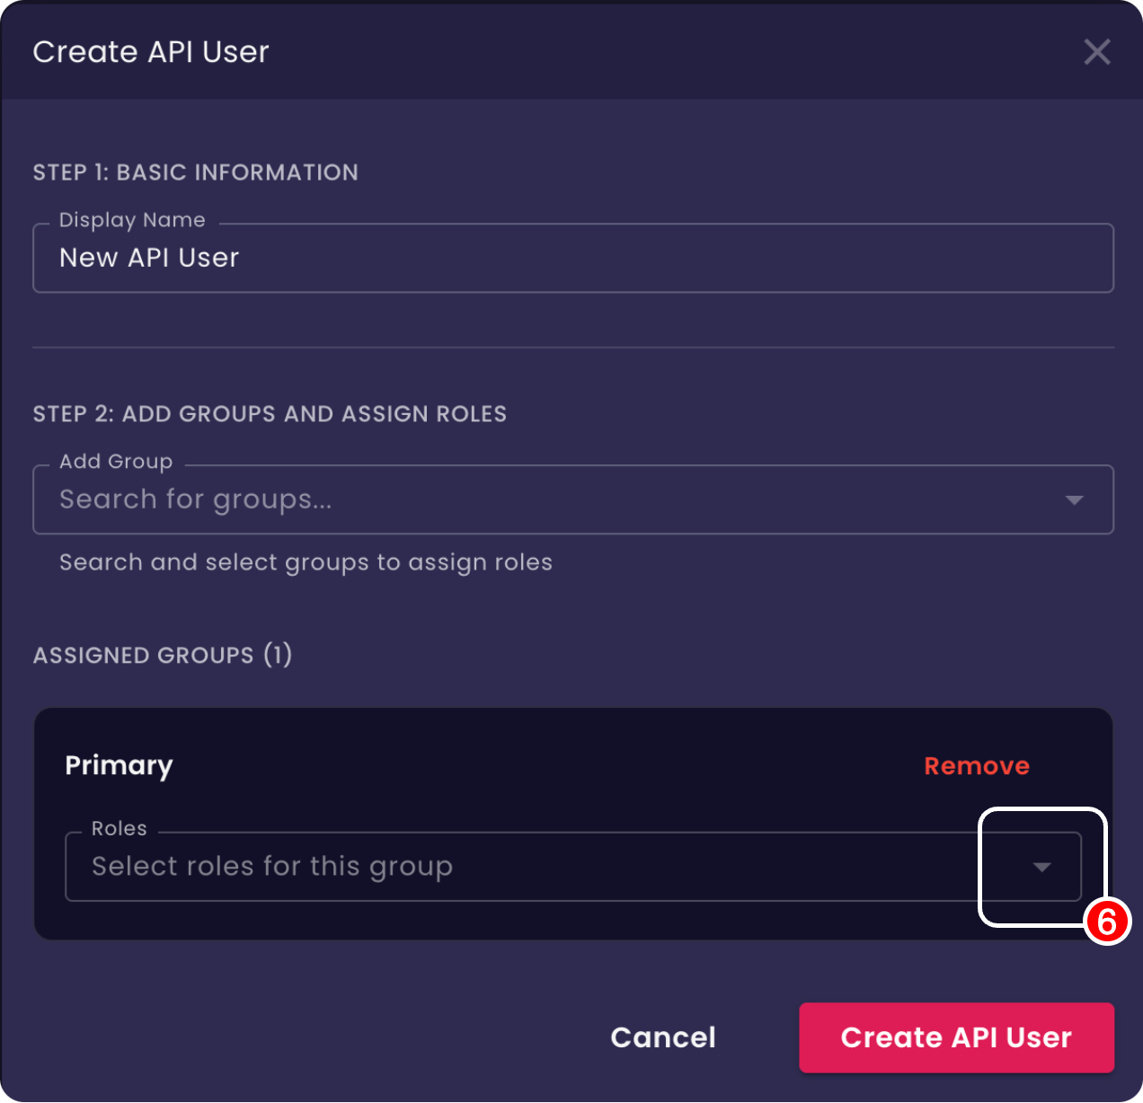Click the Add Group dropdown caret icon
This screenshot has height=1103, width=1143.
(1075, 499)
